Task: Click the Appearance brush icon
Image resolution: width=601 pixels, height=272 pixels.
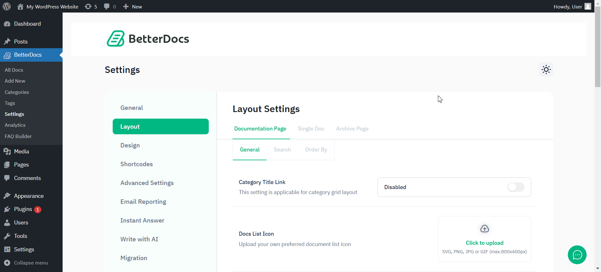Action: coord(7,196)
